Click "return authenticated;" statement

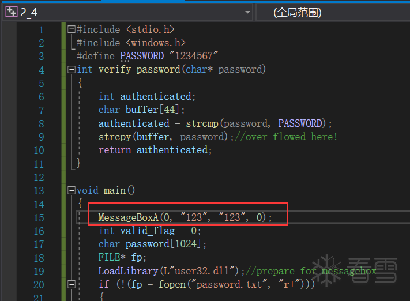[155, 150]
